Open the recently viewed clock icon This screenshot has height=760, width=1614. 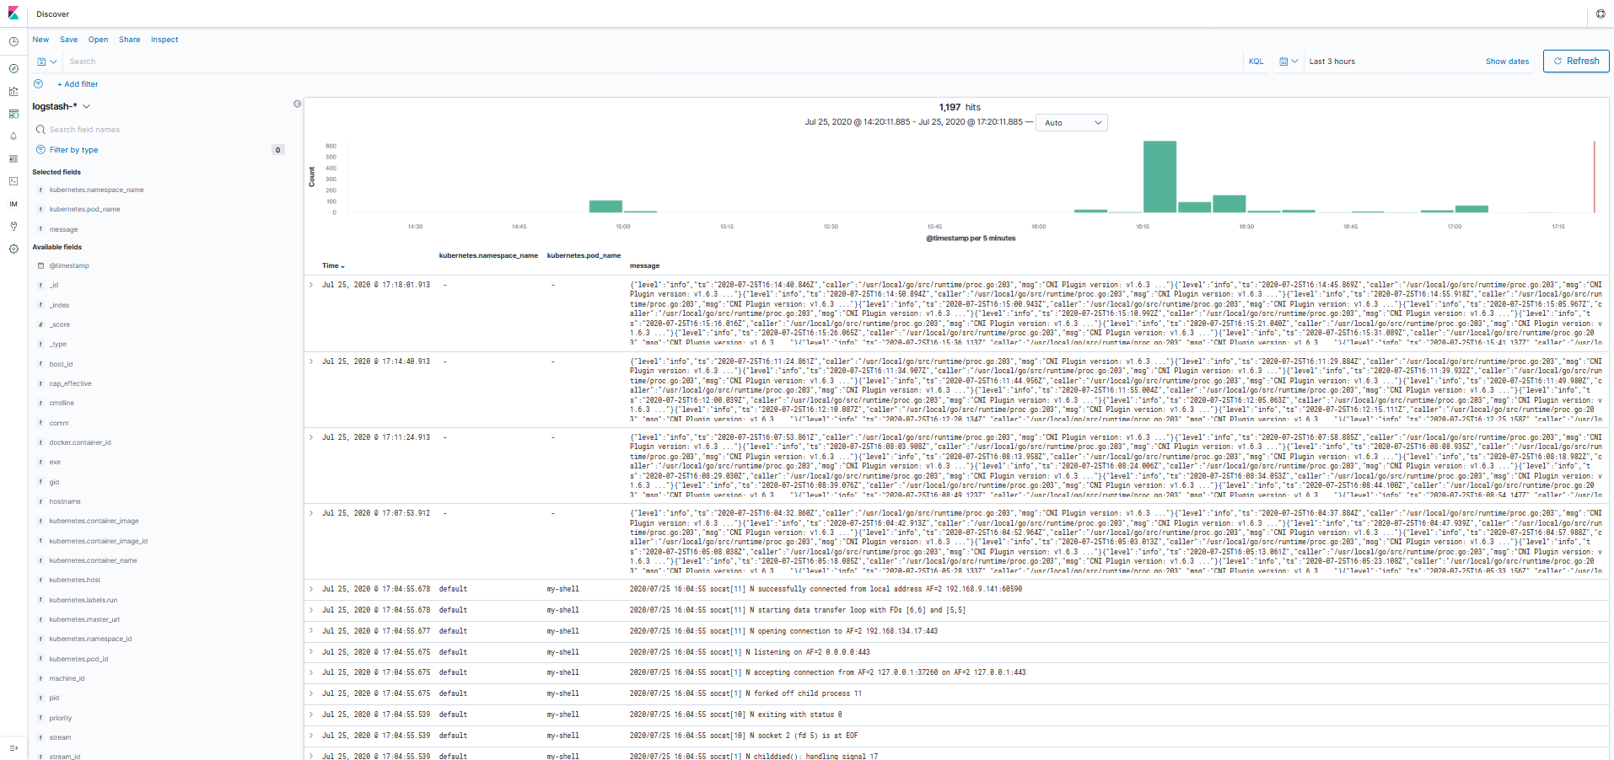13,41
